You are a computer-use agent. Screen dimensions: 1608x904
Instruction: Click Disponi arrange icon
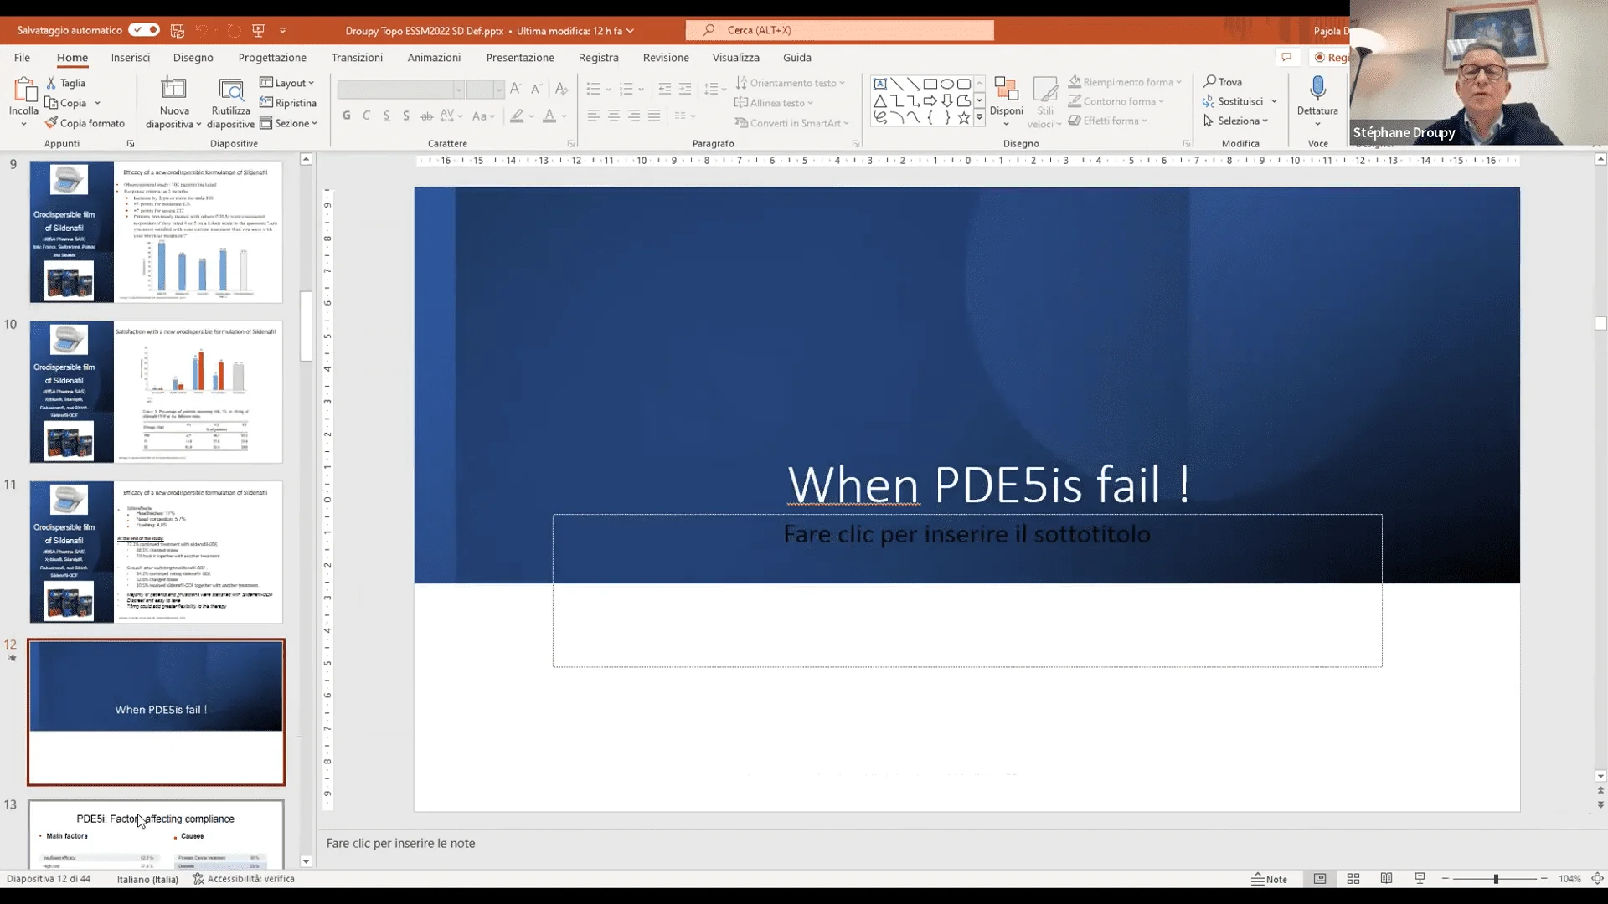pos(1006,90)
